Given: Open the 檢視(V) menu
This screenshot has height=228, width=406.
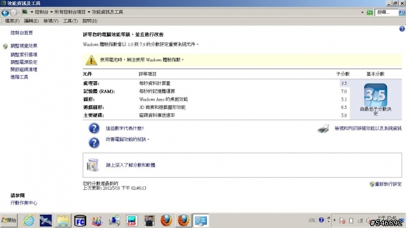Looking at the screenshot, I should 51,21.
